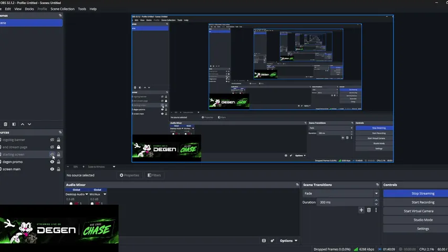Click Start Recording button

pos(416,202)
